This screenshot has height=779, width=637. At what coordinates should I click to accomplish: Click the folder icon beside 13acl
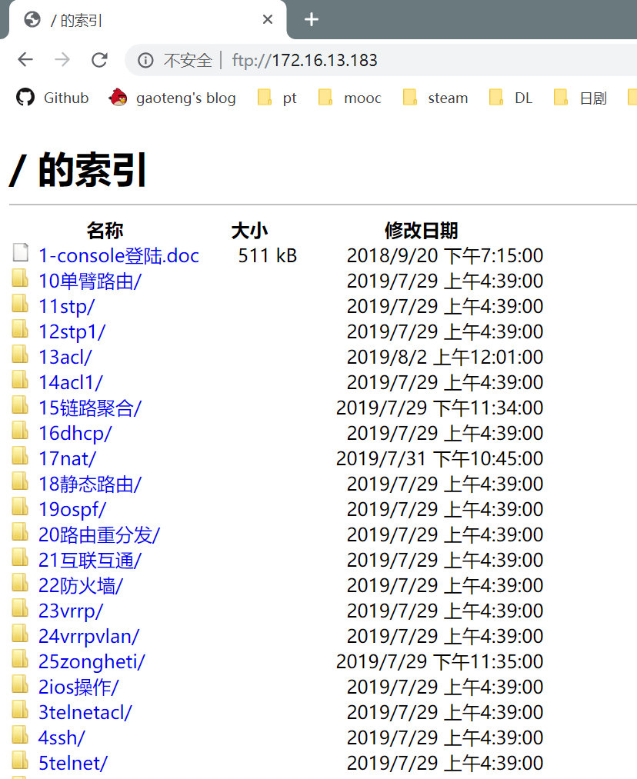20,356
